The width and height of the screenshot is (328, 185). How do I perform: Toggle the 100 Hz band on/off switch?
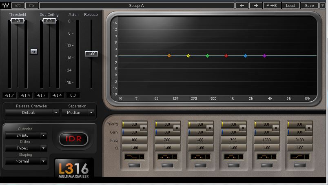[x=134, y=165]
